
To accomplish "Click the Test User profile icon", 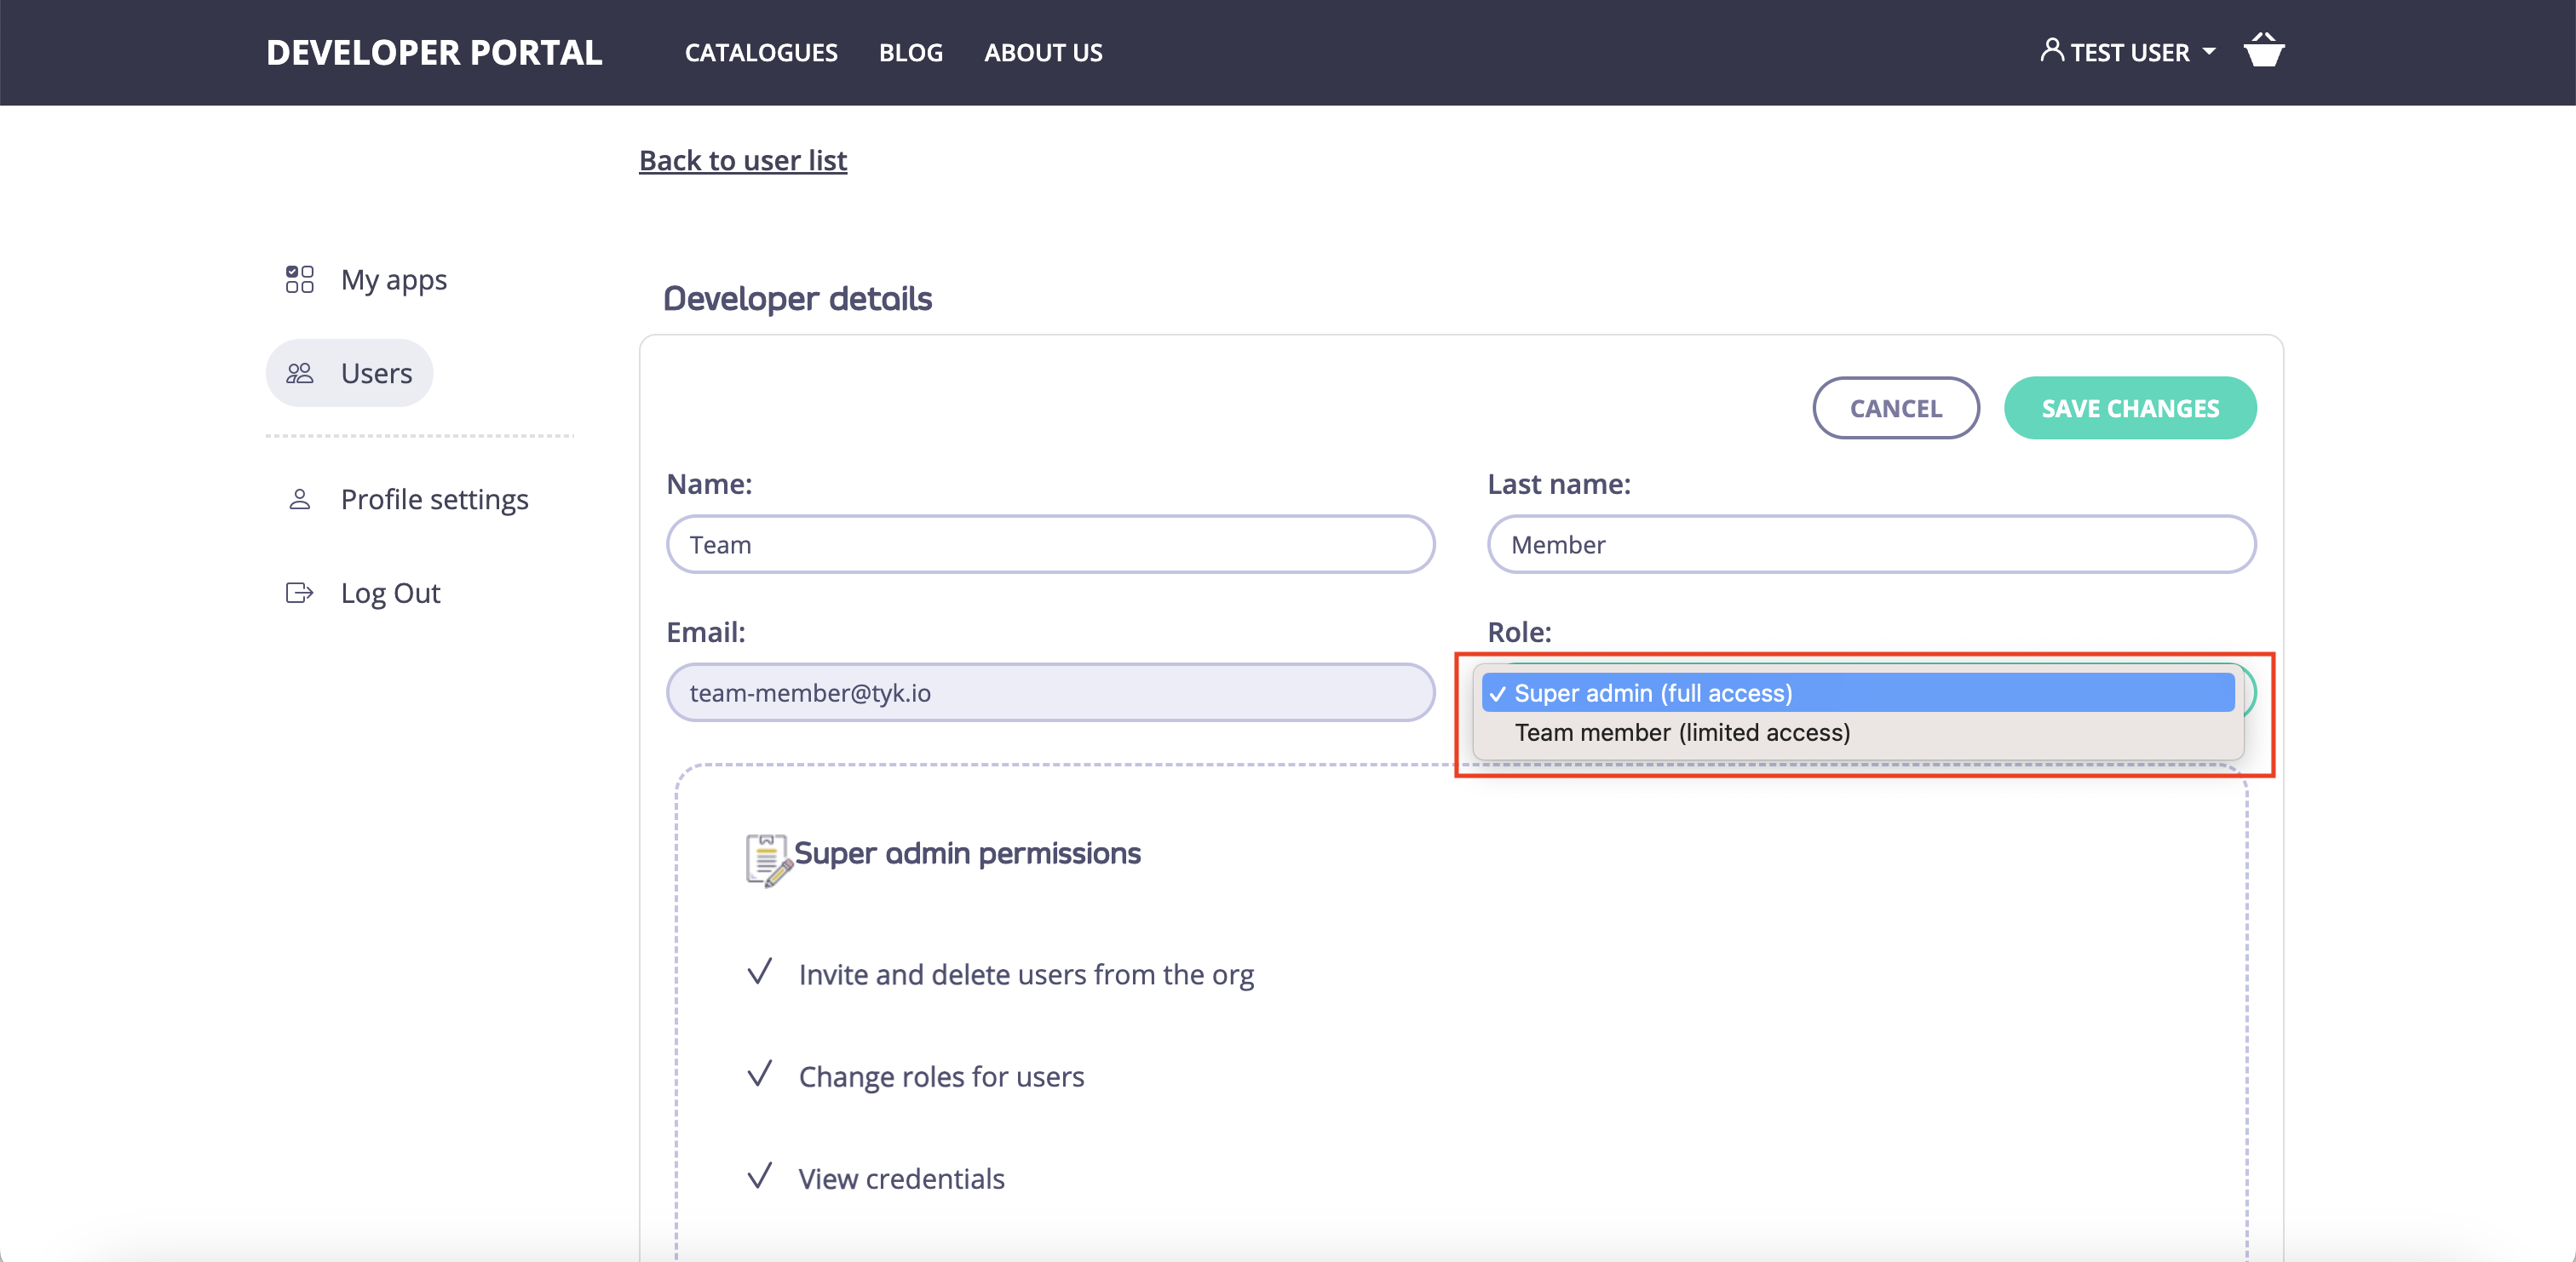I will click(x=2051, y=50).
